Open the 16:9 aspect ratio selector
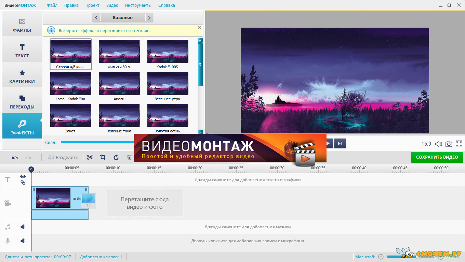Screen dimensions: 465x262 point(426,144)
